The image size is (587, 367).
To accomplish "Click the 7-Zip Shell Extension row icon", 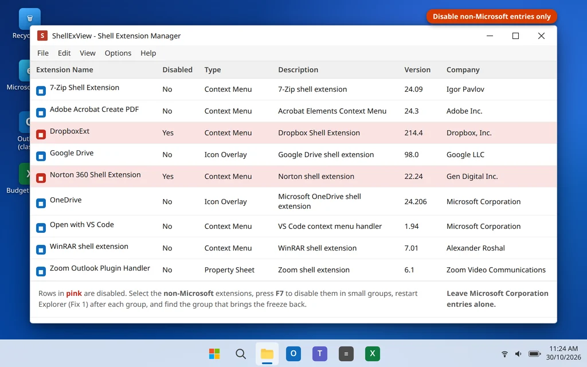I will tap(41, 91).
